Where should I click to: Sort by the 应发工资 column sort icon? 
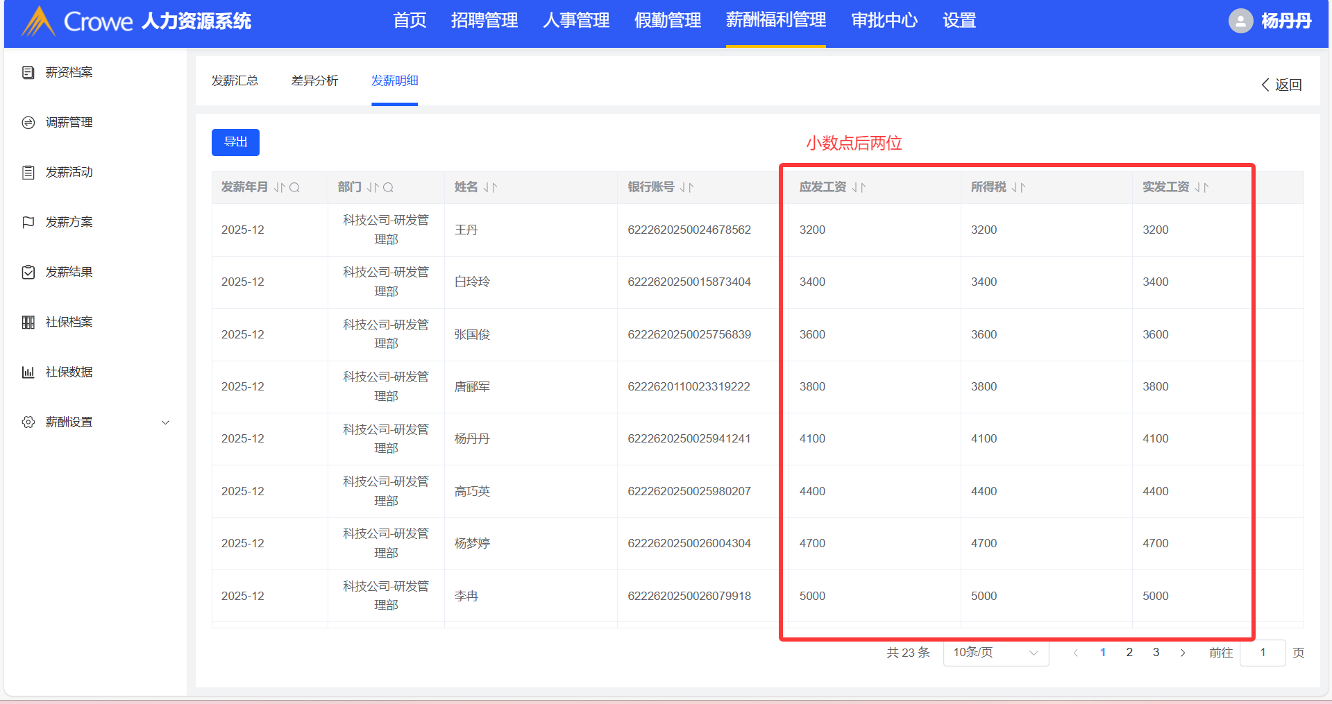point(859,187)
